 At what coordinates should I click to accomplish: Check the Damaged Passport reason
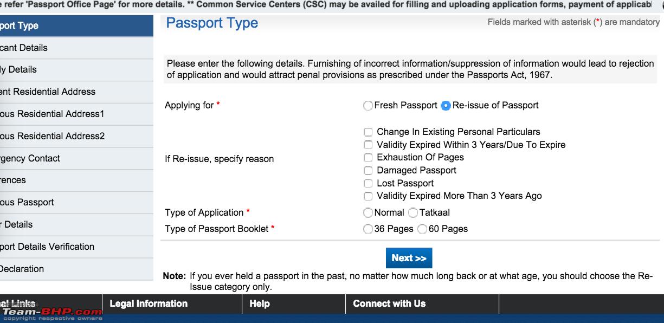(368, 171)
